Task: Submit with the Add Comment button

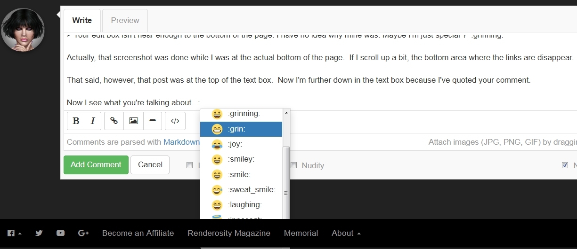Action: pyautogui.click(x=96, y=165)
